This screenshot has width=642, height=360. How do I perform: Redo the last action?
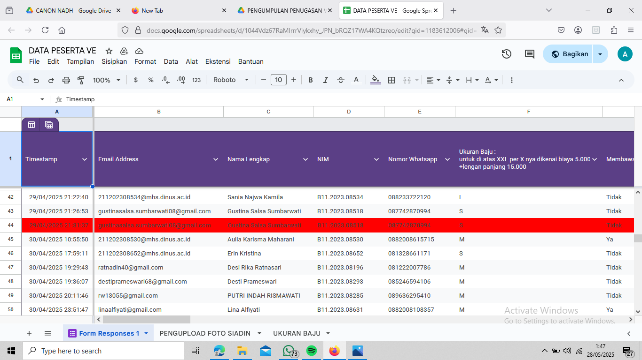[51, 80]
